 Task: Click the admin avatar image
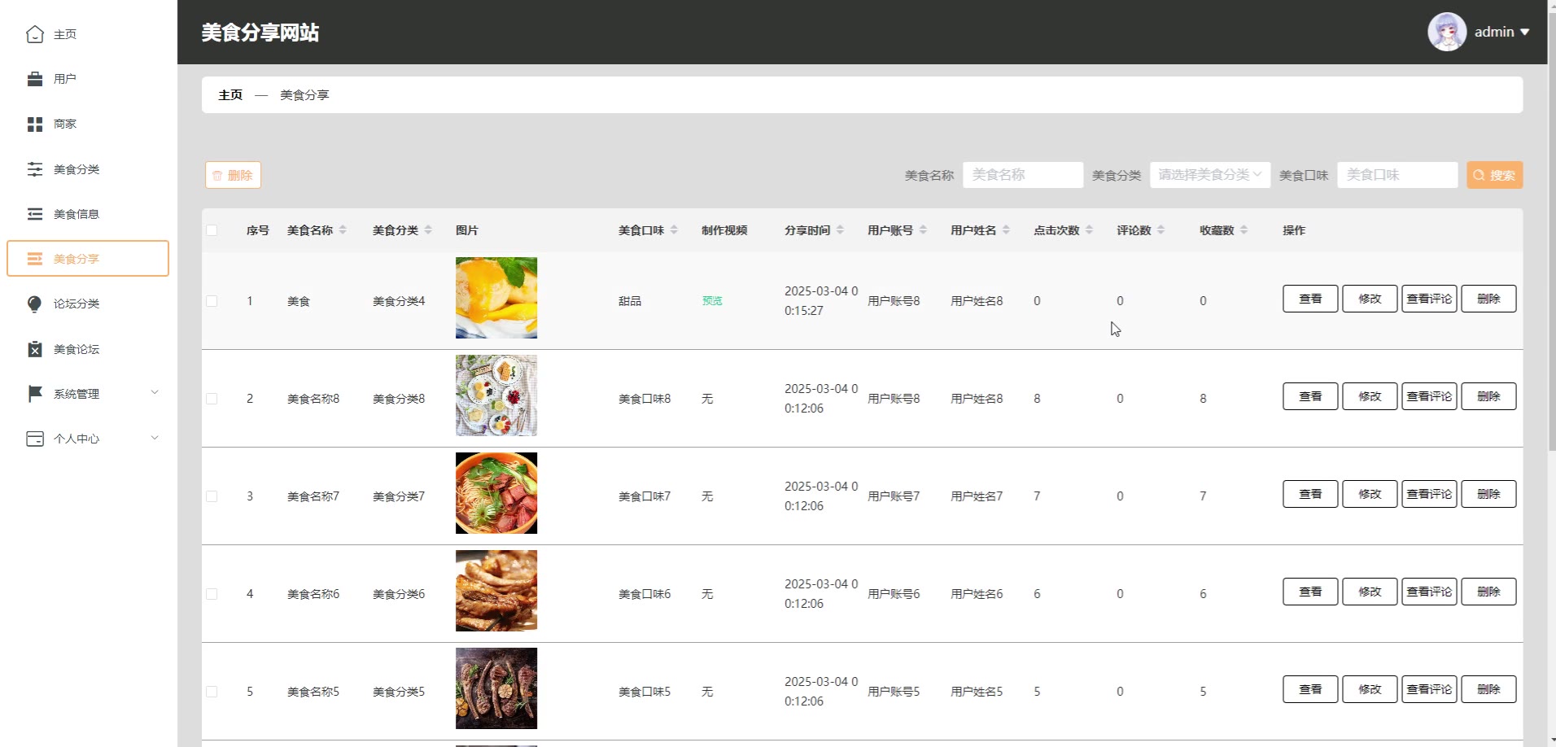1446,32
